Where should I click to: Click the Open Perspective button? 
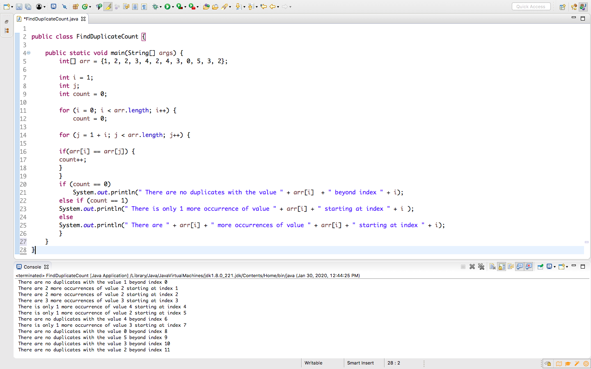click(x=562, y=6)
